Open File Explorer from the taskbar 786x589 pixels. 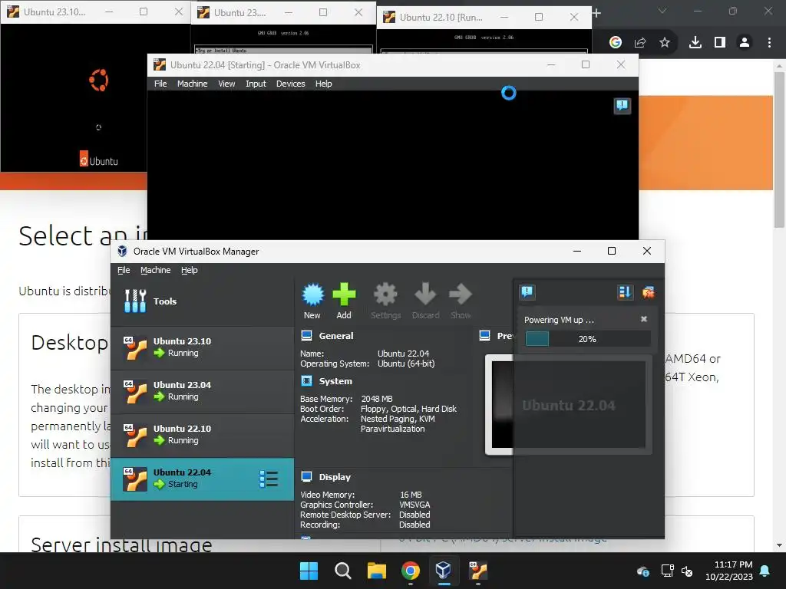tap(376, 571)
